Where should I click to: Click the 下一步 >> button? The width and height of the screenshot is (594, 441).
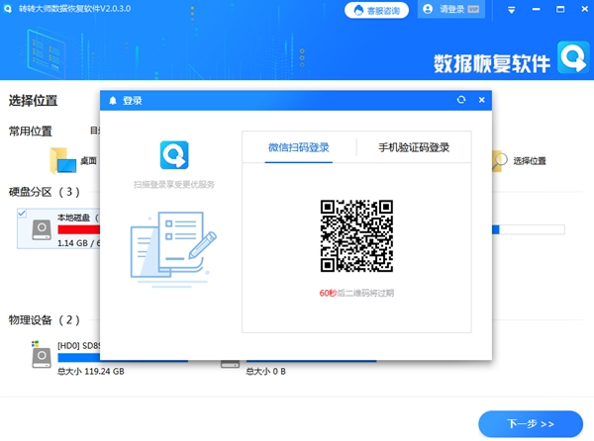[x=531, y=423]
